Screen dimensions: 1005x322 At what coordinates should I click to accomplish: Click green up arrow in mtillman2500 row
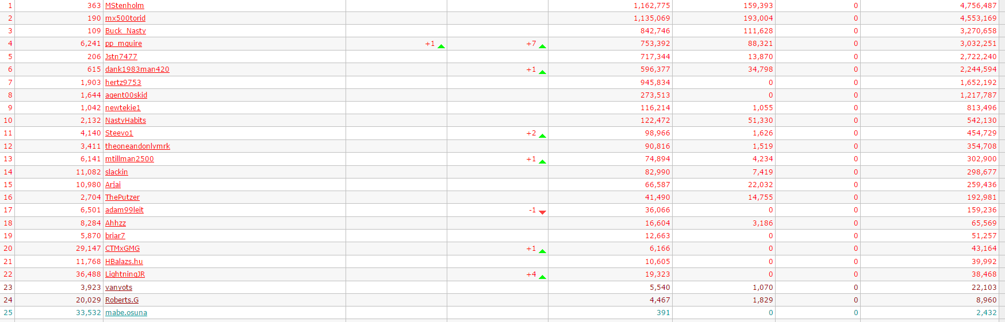click(x=542, y=161)
